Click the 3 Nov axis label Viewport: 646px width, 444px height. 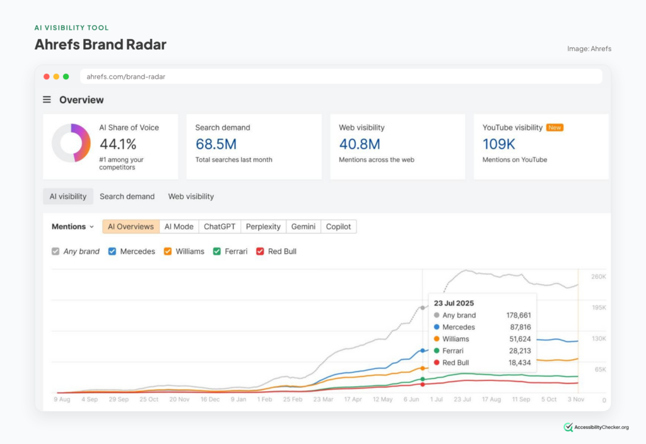(x=575, y=399)
